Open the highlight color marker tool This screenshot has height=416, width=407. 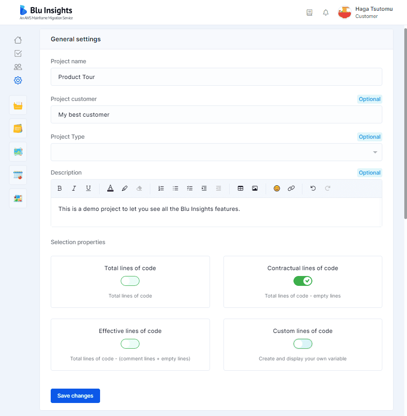coord(125,188)
